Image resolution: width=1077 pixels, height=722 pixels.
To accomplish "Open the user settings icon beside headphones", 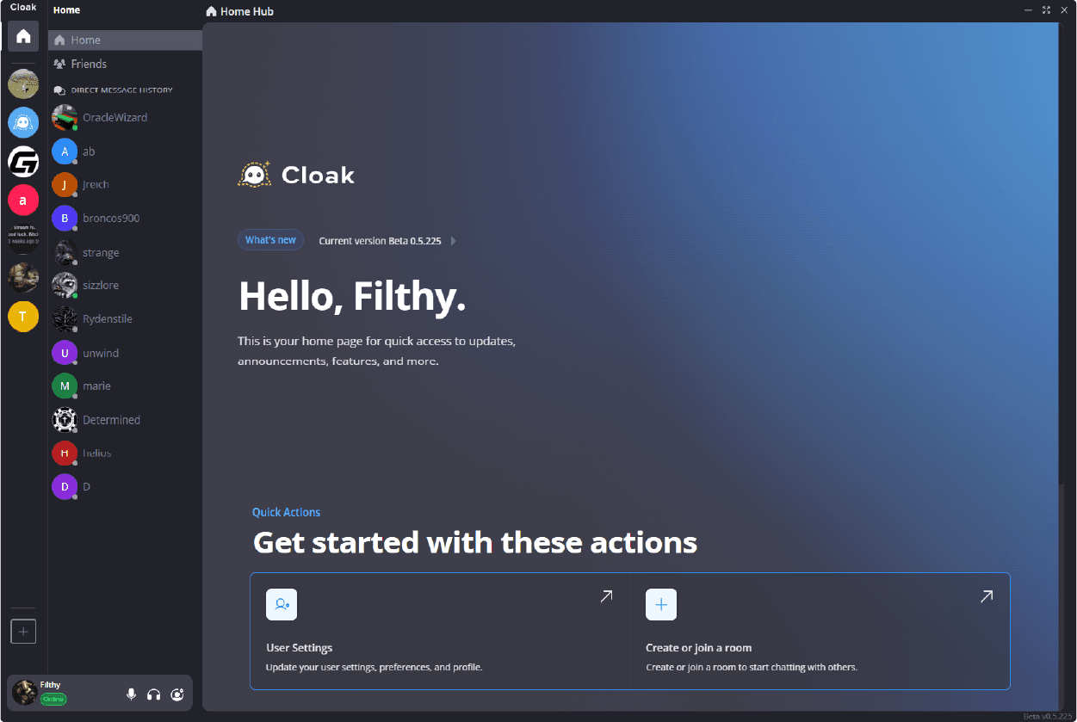I will pos(177,694).
